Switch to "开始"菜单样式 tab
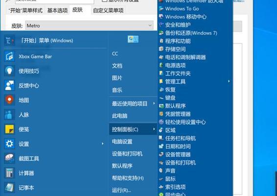Viewport: 277px width, 196px height. [25, 11]
